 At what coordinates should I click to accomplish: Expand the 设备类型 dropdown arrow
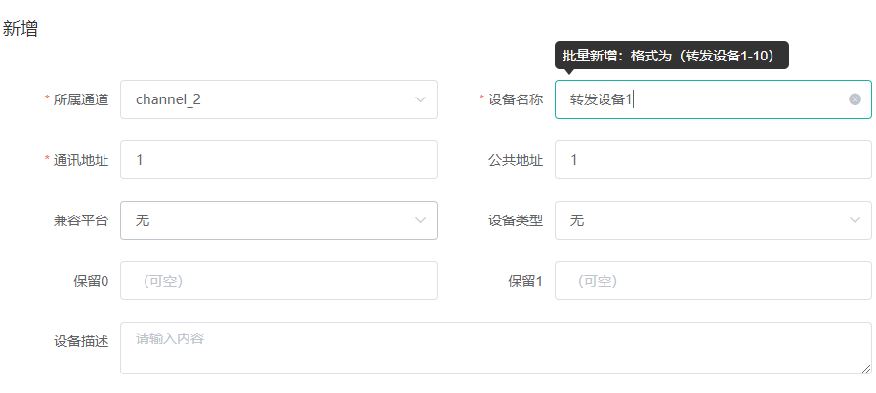point(855,220)
